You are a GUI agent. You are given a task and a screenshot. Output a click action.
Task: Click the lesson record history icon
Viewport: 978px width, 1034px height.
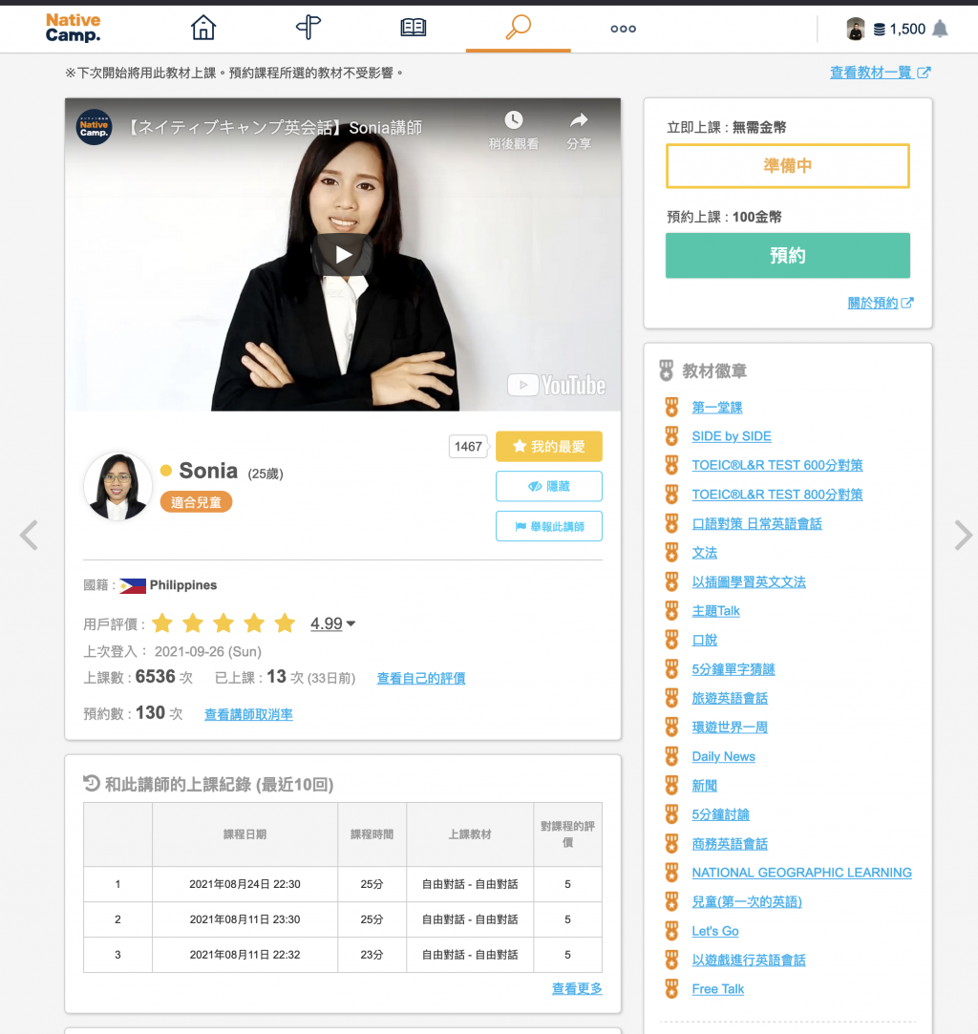[x=91, y=783]
